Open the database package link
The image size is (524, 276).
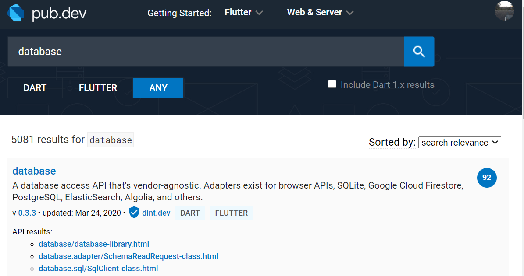34,171
